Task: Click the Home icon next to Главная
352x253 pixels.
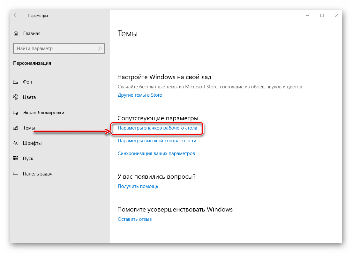Action: point(16,33)
